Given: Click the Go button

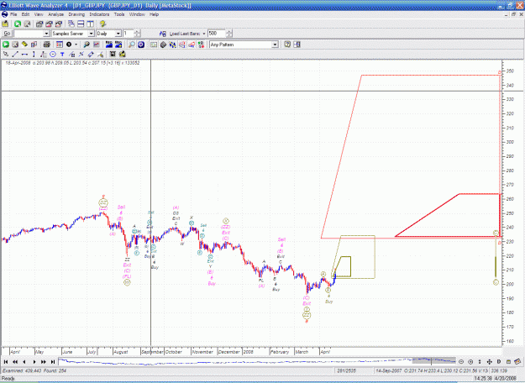Looking at the screenshot, I should (x=7, y=34).
